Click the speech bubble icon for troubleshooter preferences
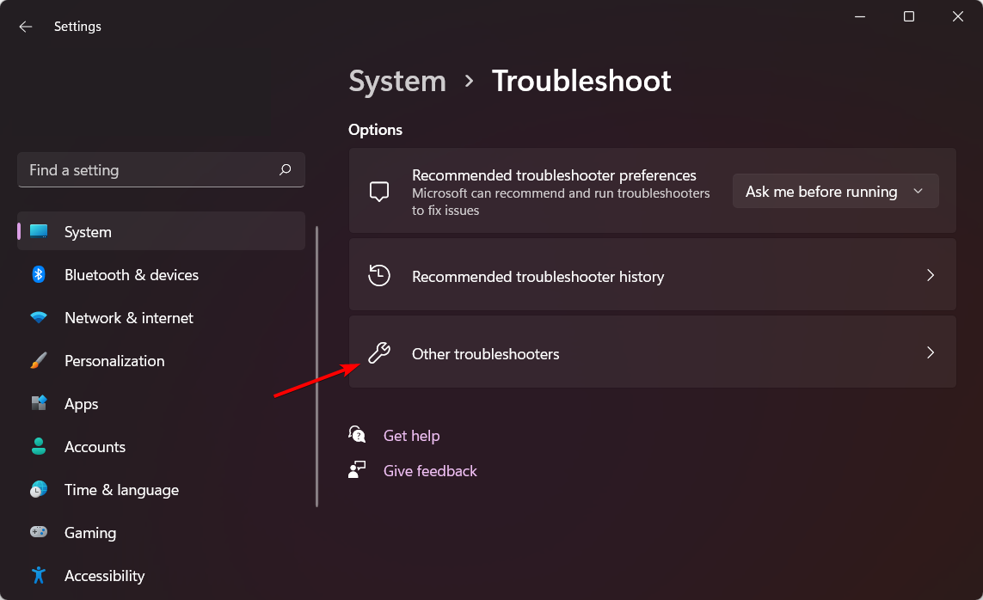The image size is (983, 600). pyautogui.click(x=379, y=192)
